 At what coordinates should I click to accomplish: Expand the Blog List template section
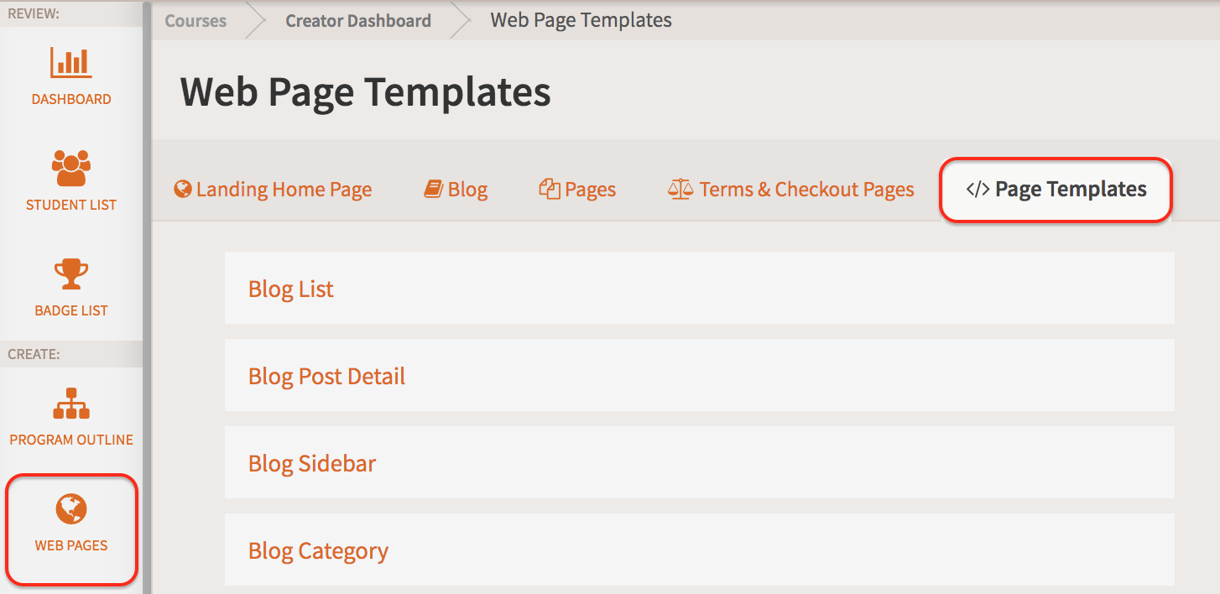coord(700,288)
